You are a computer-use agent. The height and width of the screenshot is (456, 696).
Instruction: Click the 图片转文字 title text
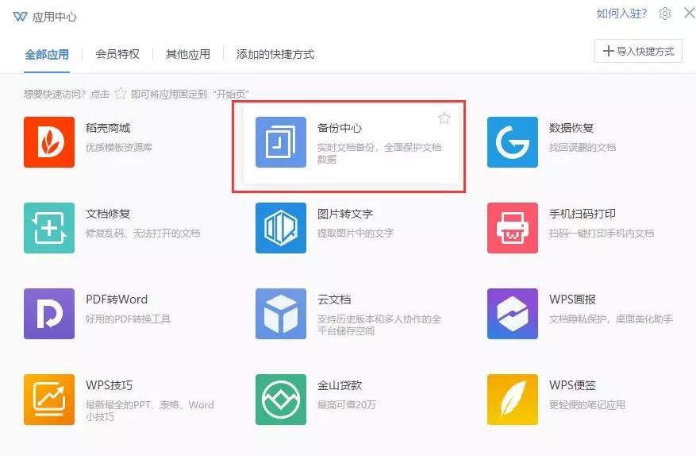pyautogui.click(x=345, y=214)
